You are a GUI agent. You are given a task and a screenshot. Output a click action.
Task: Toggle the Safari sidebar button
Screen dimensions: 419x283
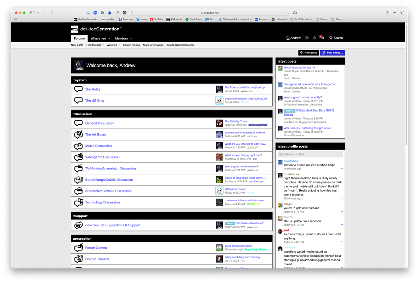click(x=32, y=12)
